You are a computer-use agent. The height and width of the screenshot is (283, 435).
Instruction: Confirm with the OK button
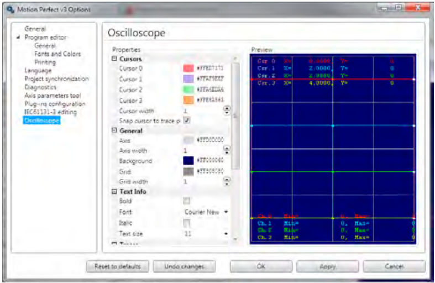[x=261, y=266]
